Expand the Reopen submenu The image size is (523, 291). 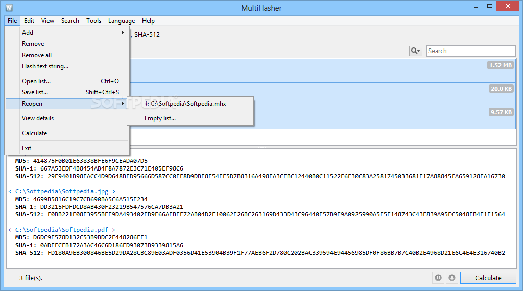point(67,104)
